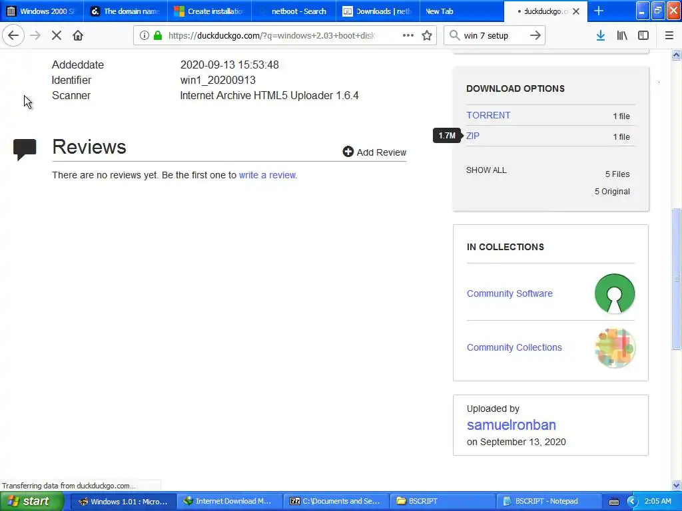682x511 pixels.
Task: Stop loading the page with X button
Action: [x=57, y=35]
